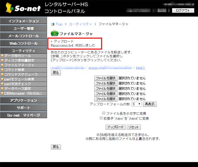This screenshot has width=198, height=167.
Task: Open the インフォメーション menu
Action: pos(23,21)
